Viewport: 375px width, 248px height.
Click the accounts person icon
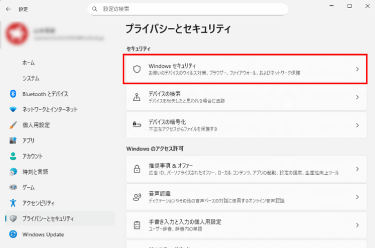13,156
